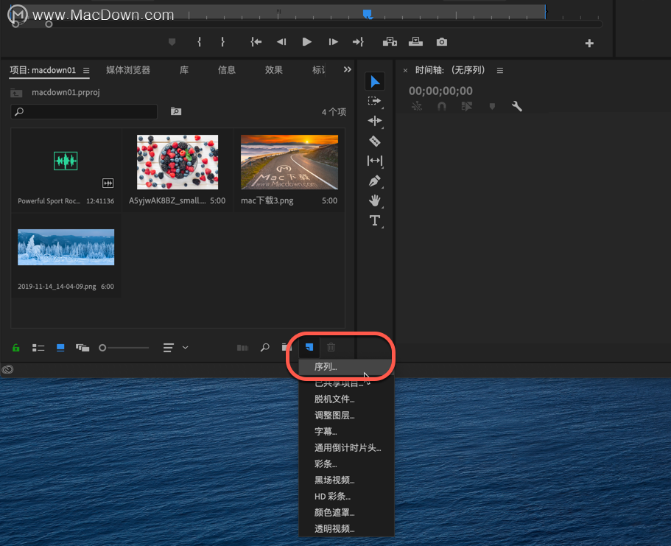This screenshot has width=671, height=546.
Task: Click the Clear trash icon
Action: (x=331, y=347)
